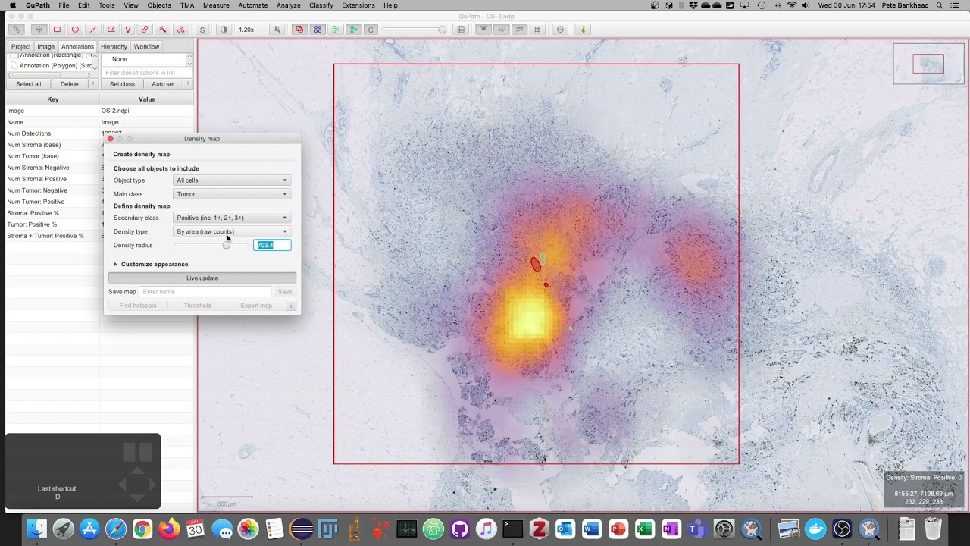Adjust the Density radius slider
This screenshot has width=970, height=546.
212,245
